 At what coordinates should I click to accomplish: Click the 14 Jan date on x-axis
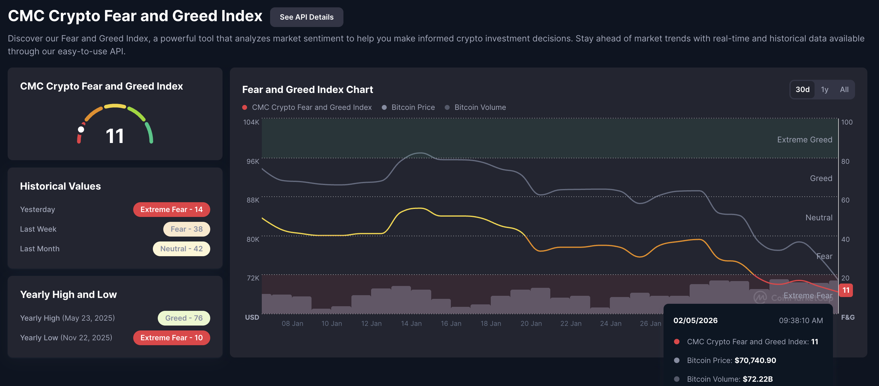click(x=411, y=323)
